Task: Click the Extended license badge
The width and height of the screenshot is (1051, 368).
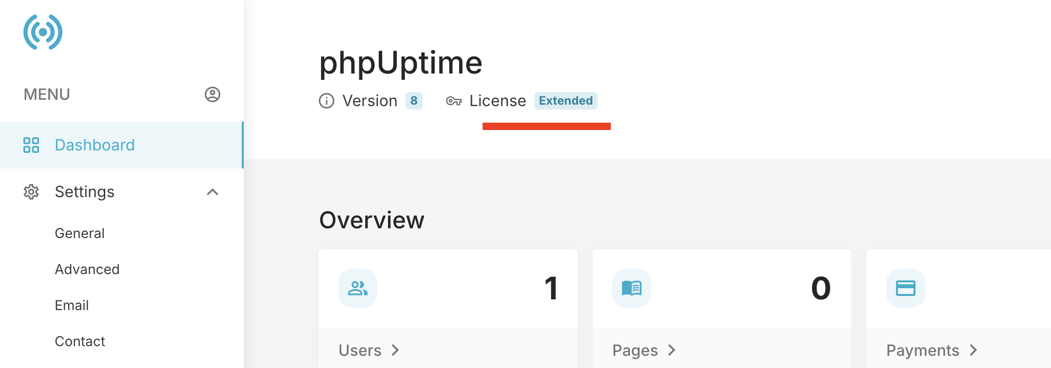Action: (x=566, y=101)
